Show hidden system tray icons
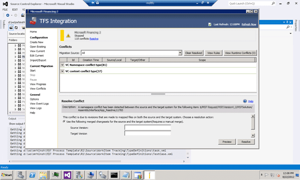300x180 pixels. point(262,175)
